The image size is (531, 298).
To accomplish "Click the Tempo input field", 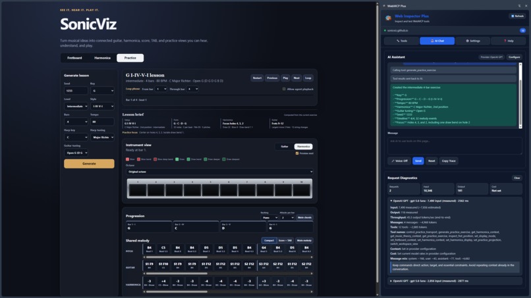I will click(x=102, y=122).
